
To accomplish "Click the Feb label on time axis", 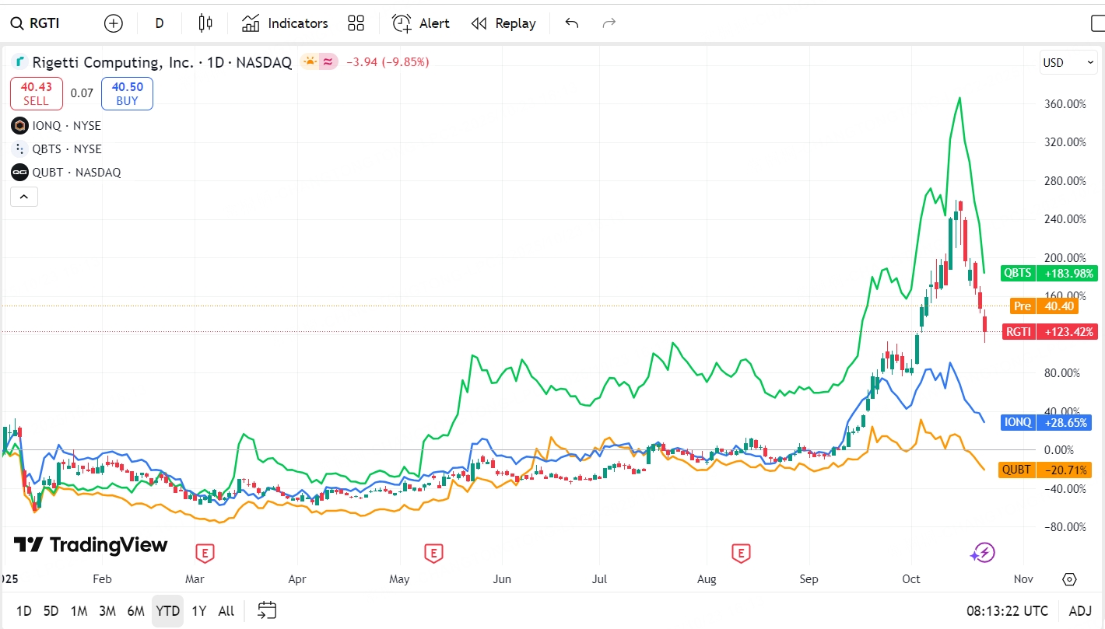I will point(102,579).
